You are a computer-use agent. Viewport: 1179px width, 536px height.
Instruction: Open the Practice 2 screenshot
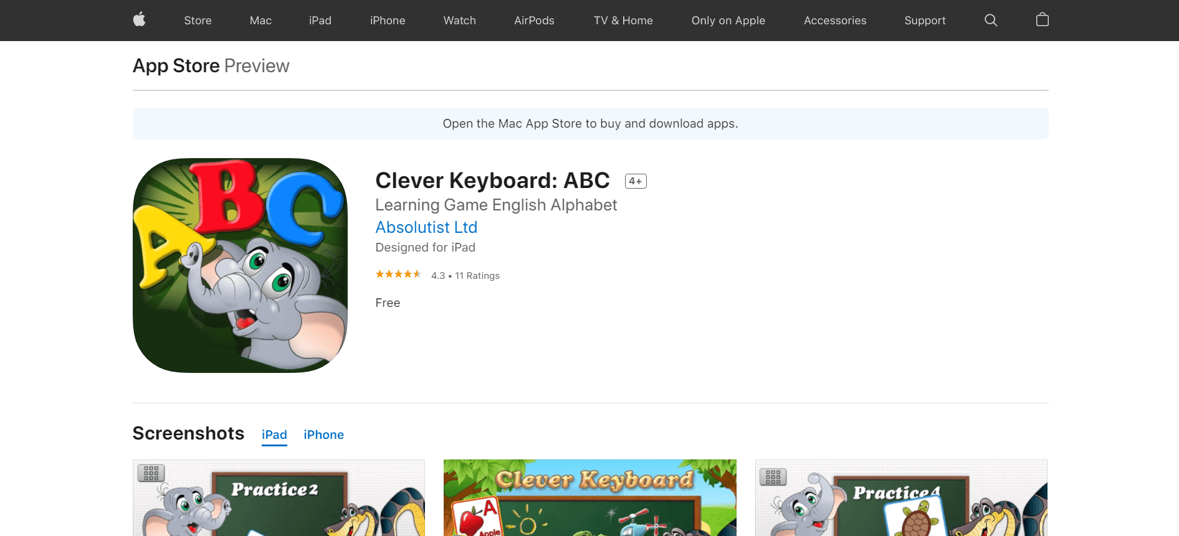(279, 497)
